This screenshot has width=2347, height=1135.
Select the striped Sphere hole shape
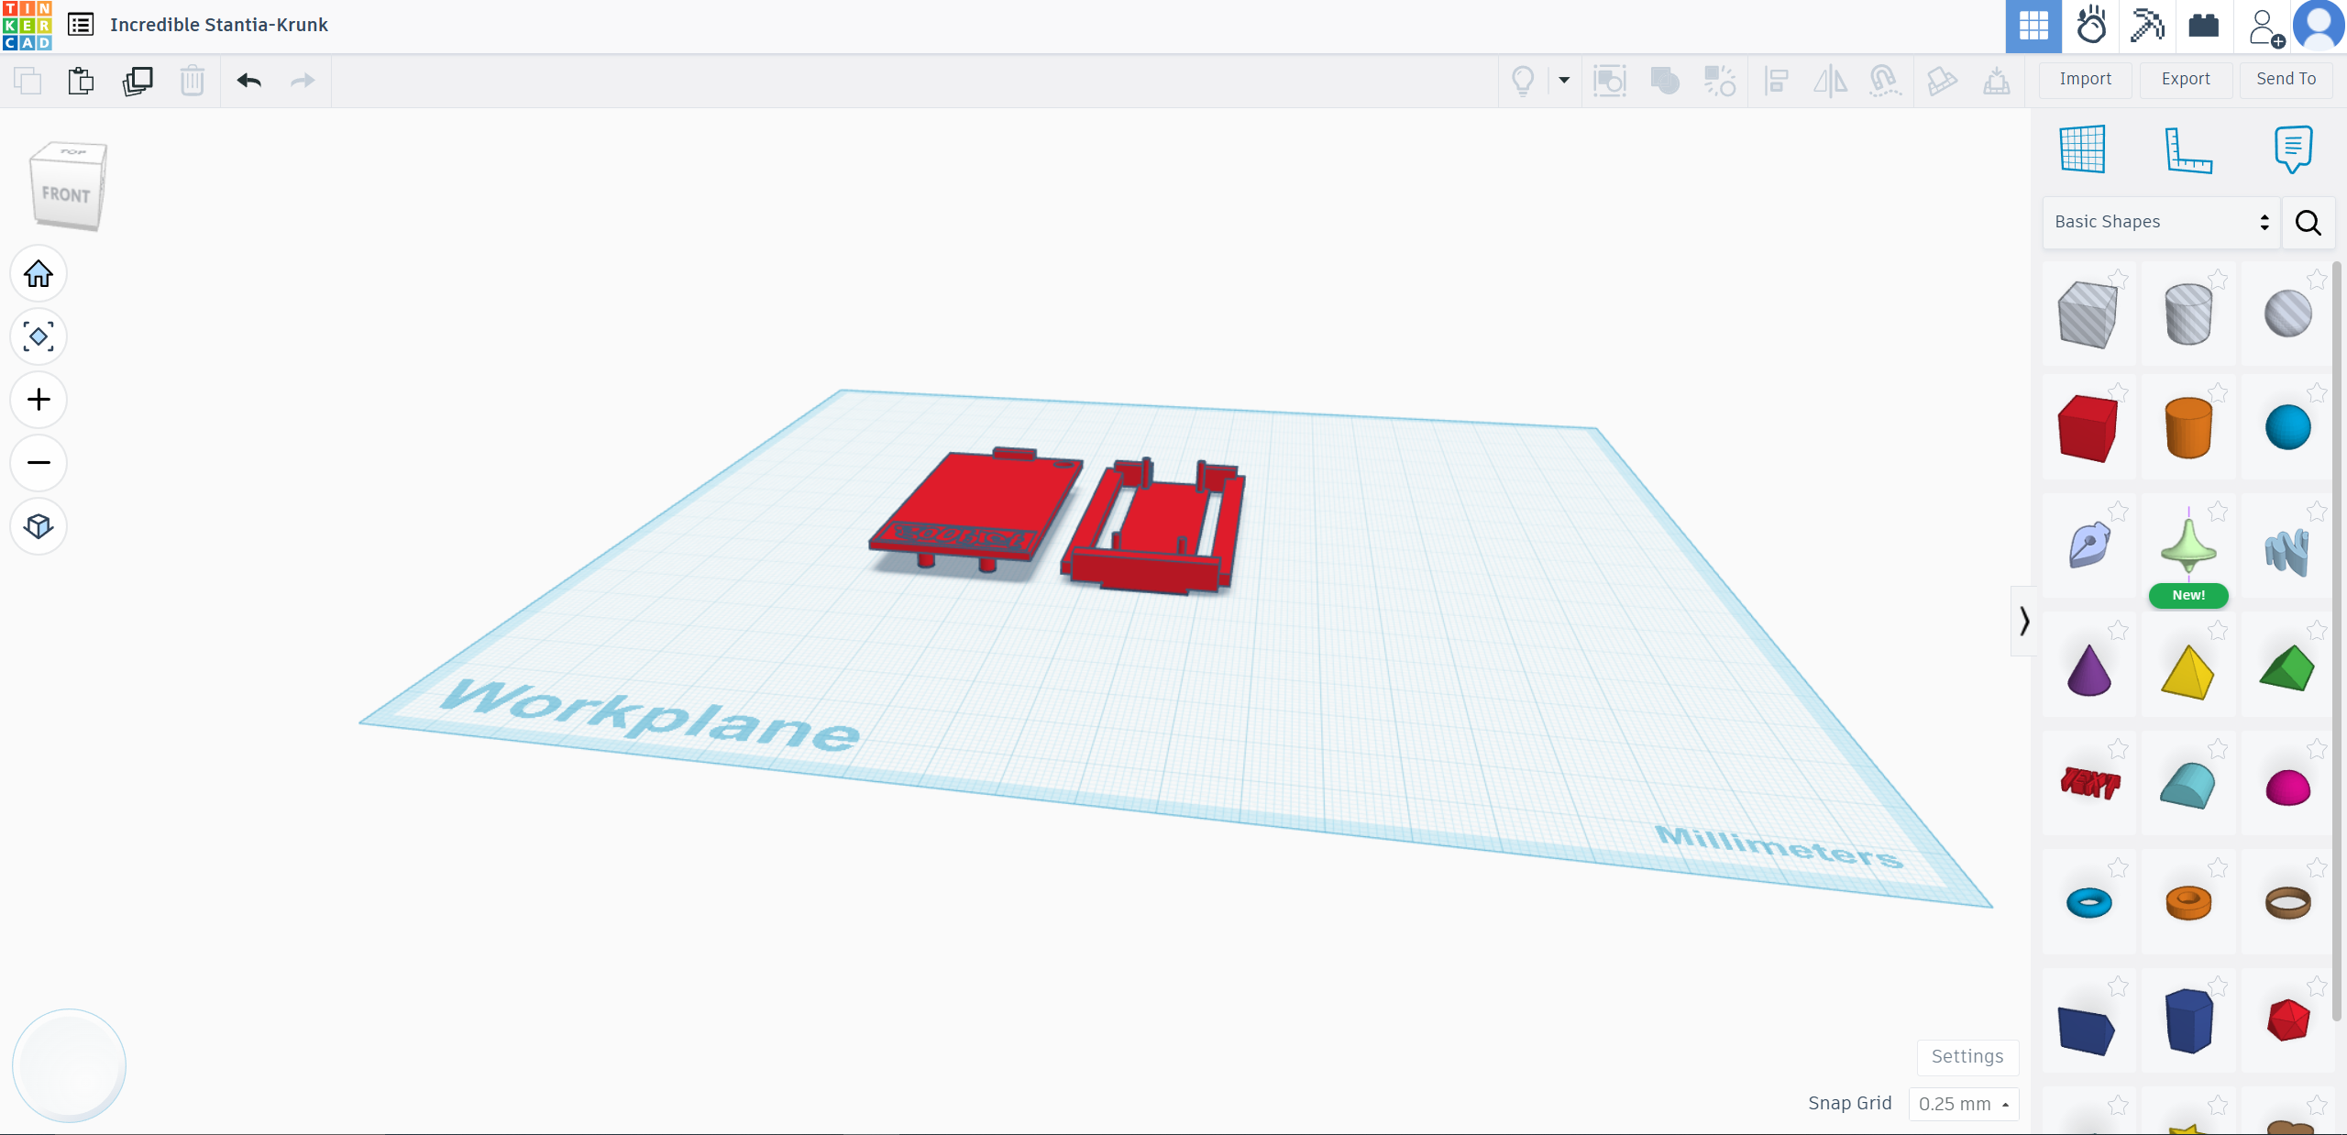2287,314
